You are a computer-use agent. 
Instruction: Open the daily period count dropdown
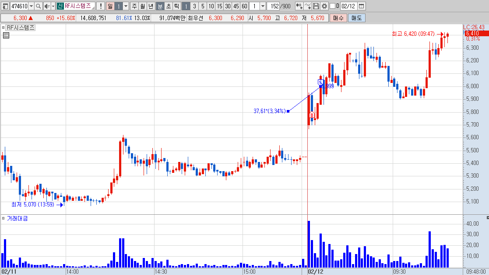[x=126, y=6]
